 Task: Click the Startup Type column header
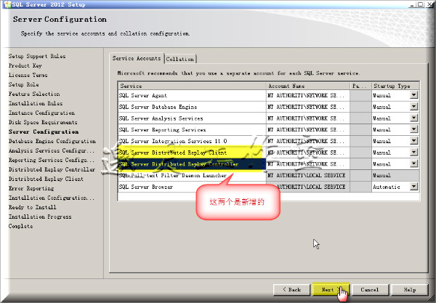(395, 86)
